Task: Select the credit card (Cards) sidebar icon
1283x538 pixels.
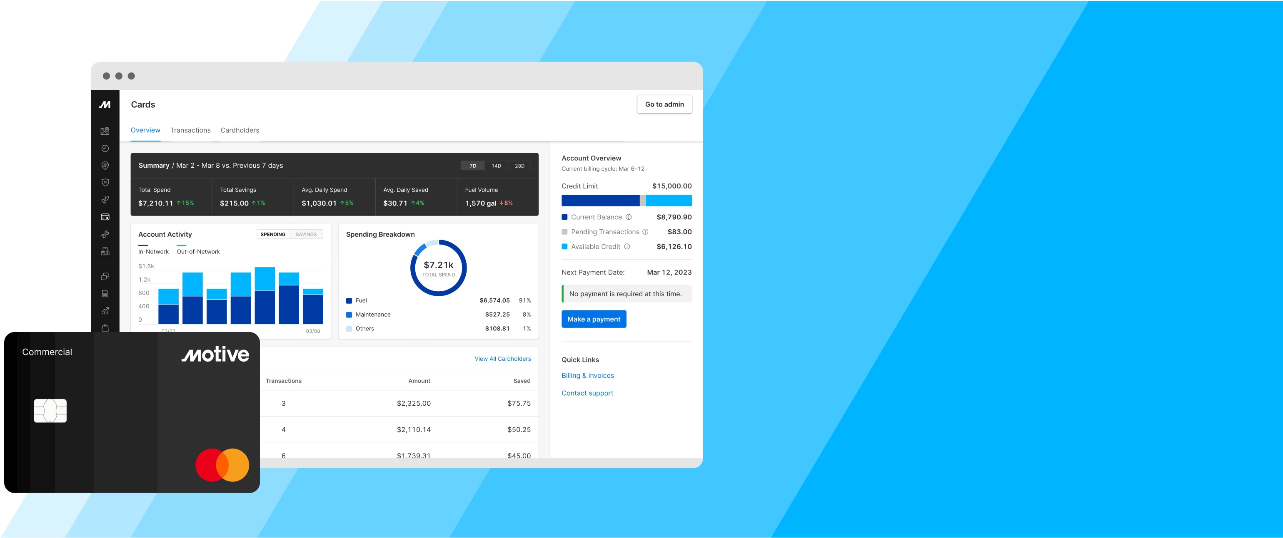Action: 105,217
